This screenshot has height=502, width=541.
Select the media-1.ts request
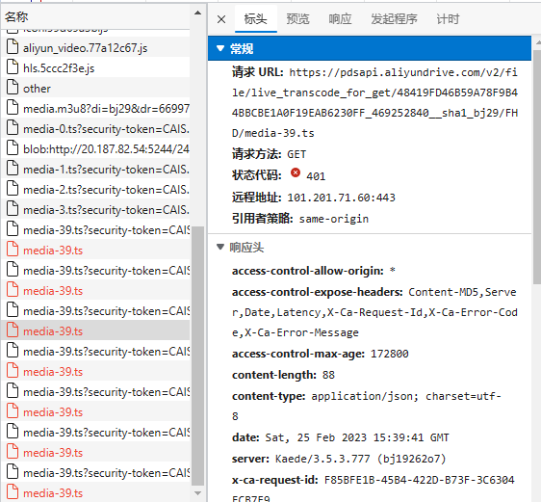pos(95,170)
